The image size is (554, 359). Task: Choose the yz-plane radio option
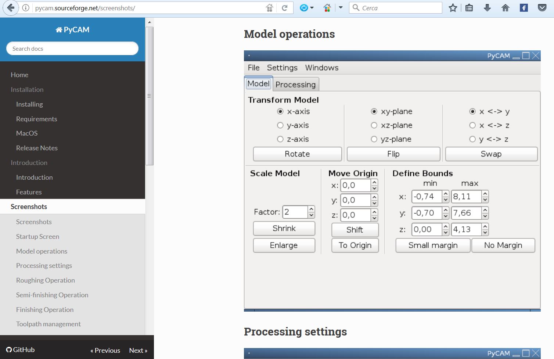point(374,139)
